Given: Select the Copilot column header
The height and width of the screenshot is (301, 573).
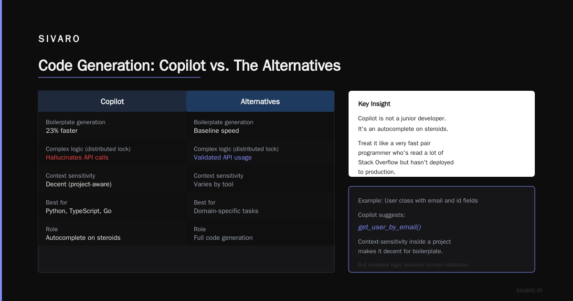Looking at the screenshot, I should tap(112, 101).
